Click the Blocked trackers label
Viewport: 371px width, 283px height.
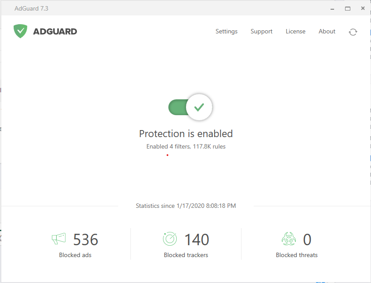point(186,255)
